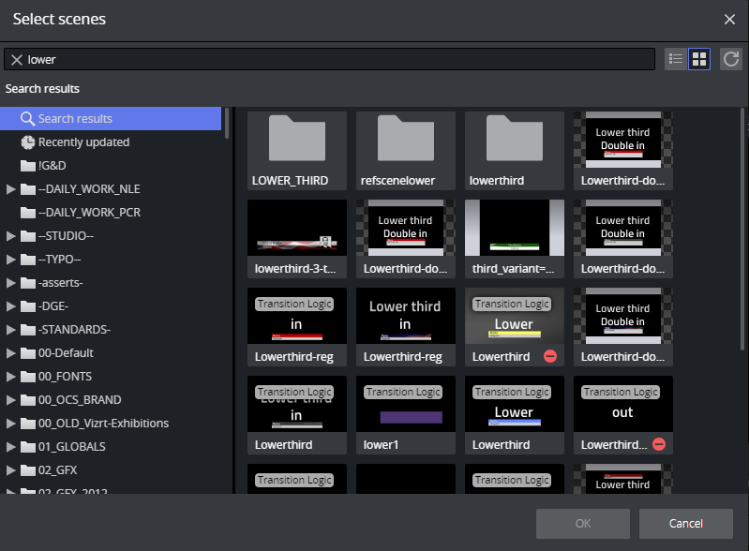Click the OK button
This screenshot has width=749, height=551.
tap(582, 523)
